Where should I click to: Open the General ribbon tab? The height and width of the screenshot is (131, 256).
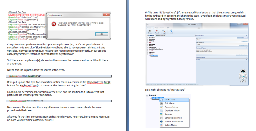coord(163,28)
